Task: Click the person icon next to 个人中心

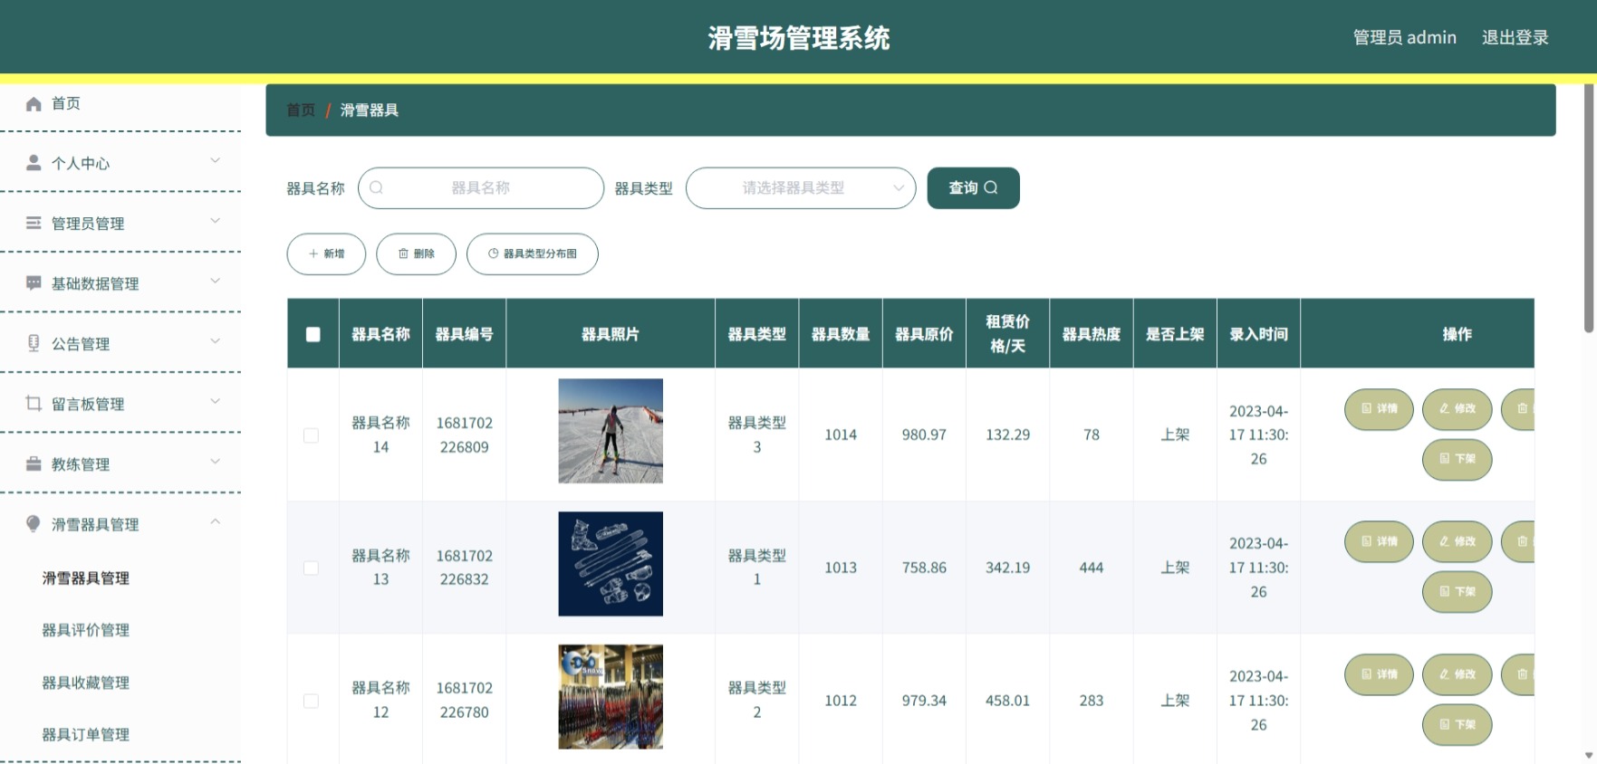Action: pyautogui.click(x=34, y=163)
